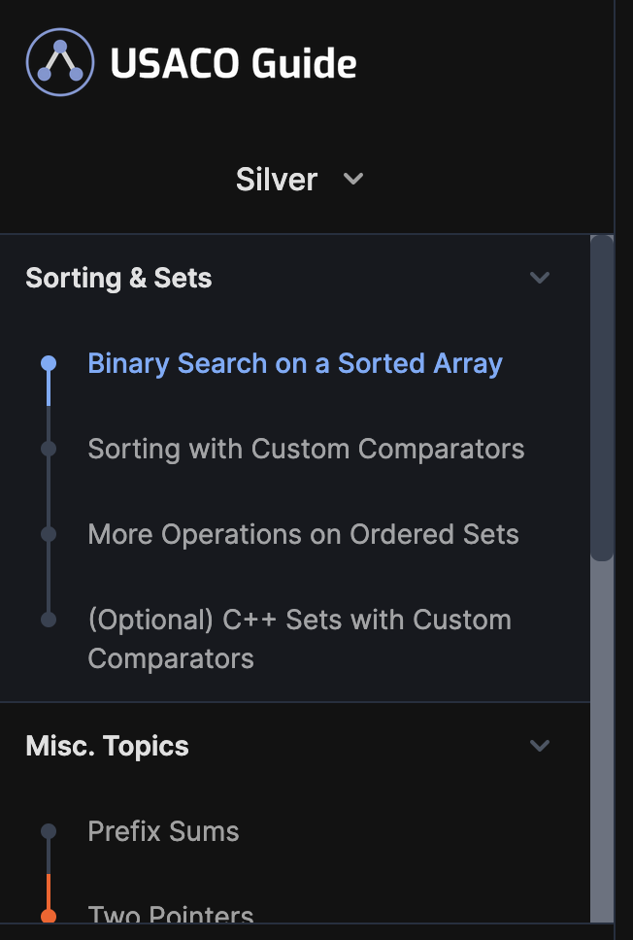The height and width of the screenshot is (940, 633).
Task: Click the Sorting & Sets header label
Action: click(117, 278)
